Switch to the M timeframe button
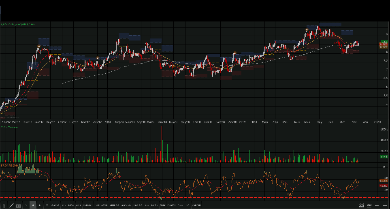 point(47,205)
